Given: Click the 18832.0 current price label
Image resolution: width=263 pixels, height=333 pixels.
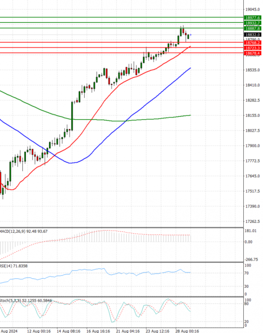Looking at the screenshot, I should [252, 35].
